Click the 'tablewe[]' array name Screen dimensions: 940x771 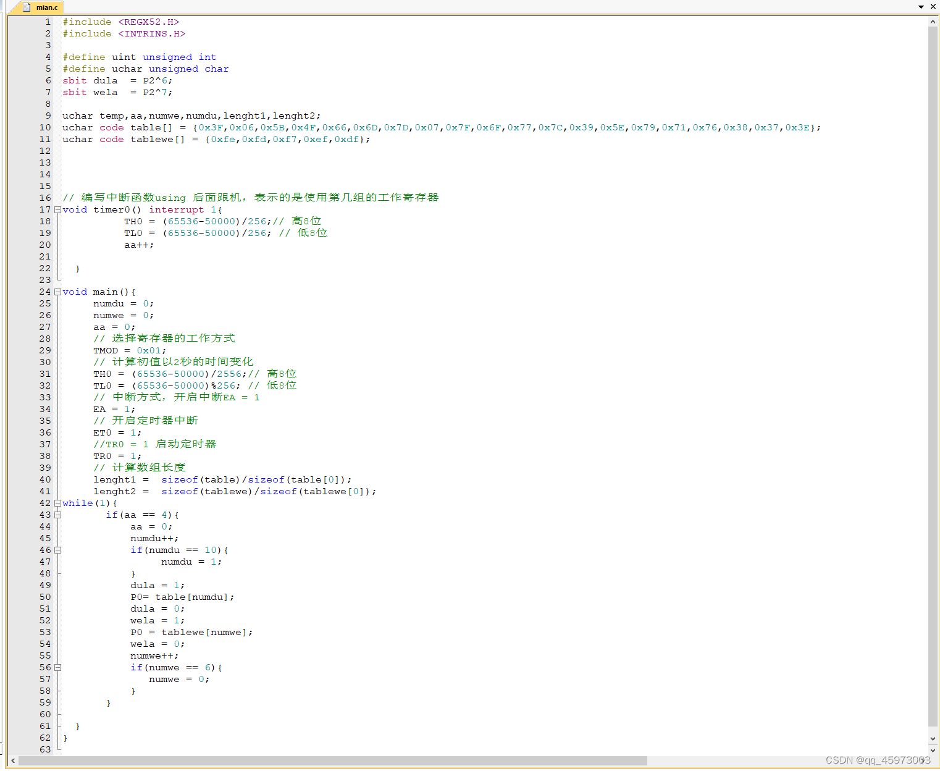coord(158,139)
